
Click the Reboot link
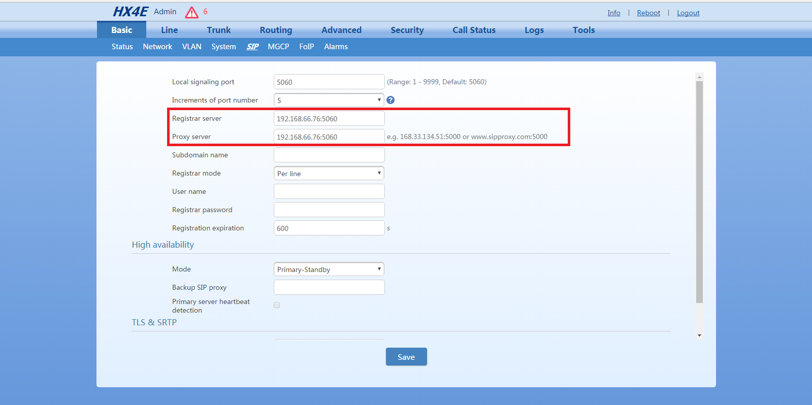648,13
